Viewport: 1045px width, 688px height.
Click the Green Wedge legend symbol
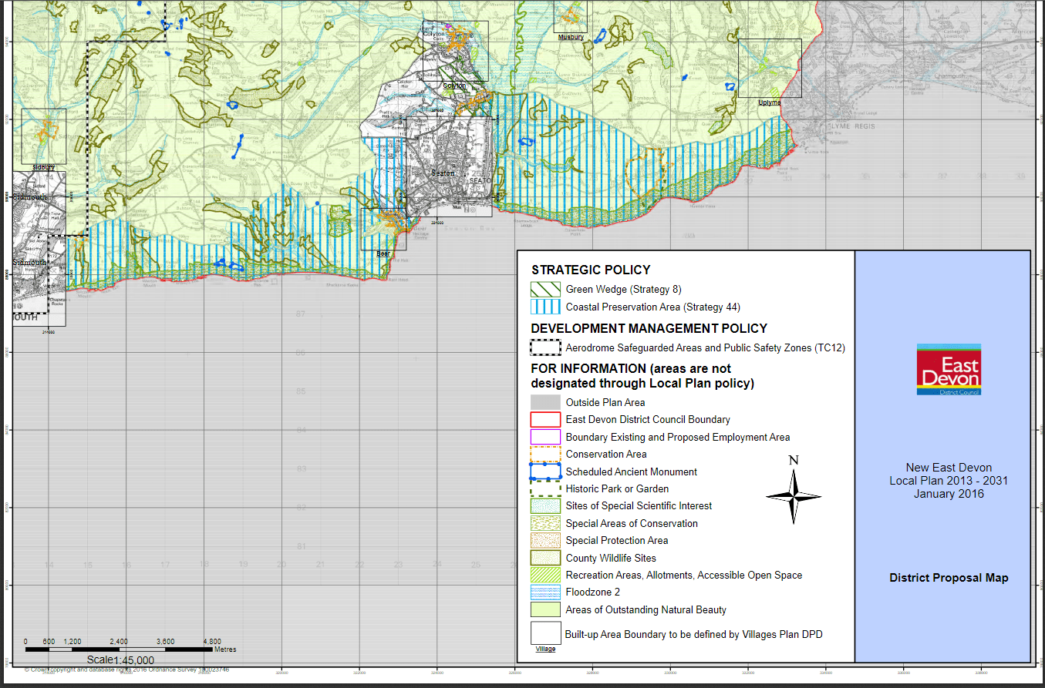[545, 290]
